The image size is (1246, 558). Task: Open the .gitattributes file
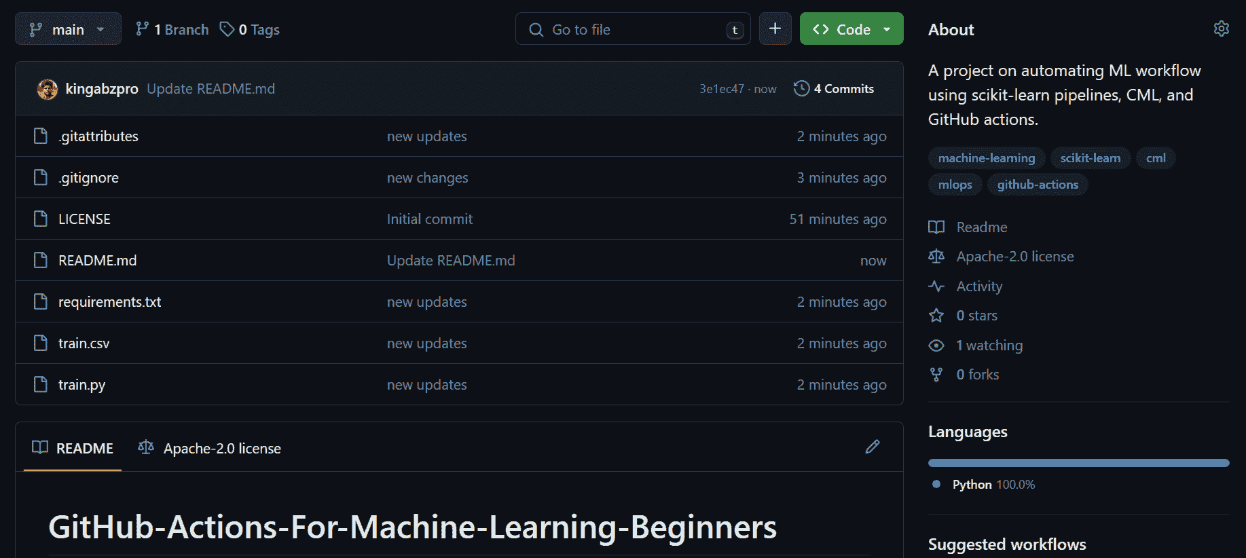(98, 136)
